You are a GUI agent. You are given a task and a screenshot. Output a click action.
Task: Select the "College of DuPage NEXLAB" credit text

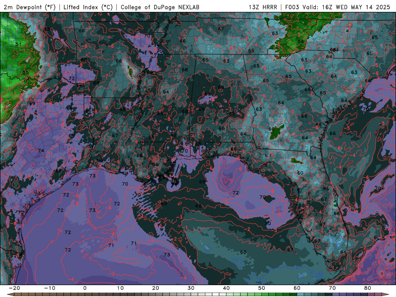click(x=160, y=7)
